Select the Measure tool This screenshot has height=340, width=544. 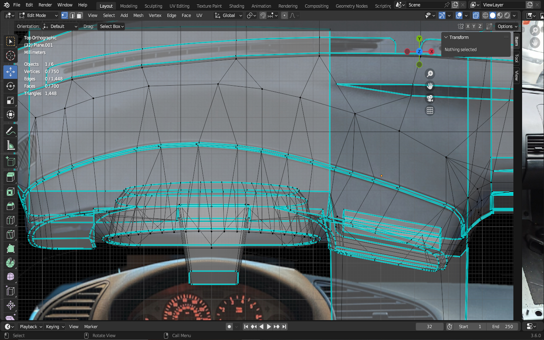pyautogui.click(x=11, y=146)
